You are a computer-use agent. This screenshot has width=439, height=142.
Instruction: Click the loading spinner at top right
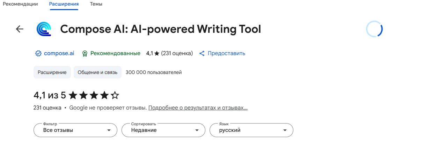374,29
